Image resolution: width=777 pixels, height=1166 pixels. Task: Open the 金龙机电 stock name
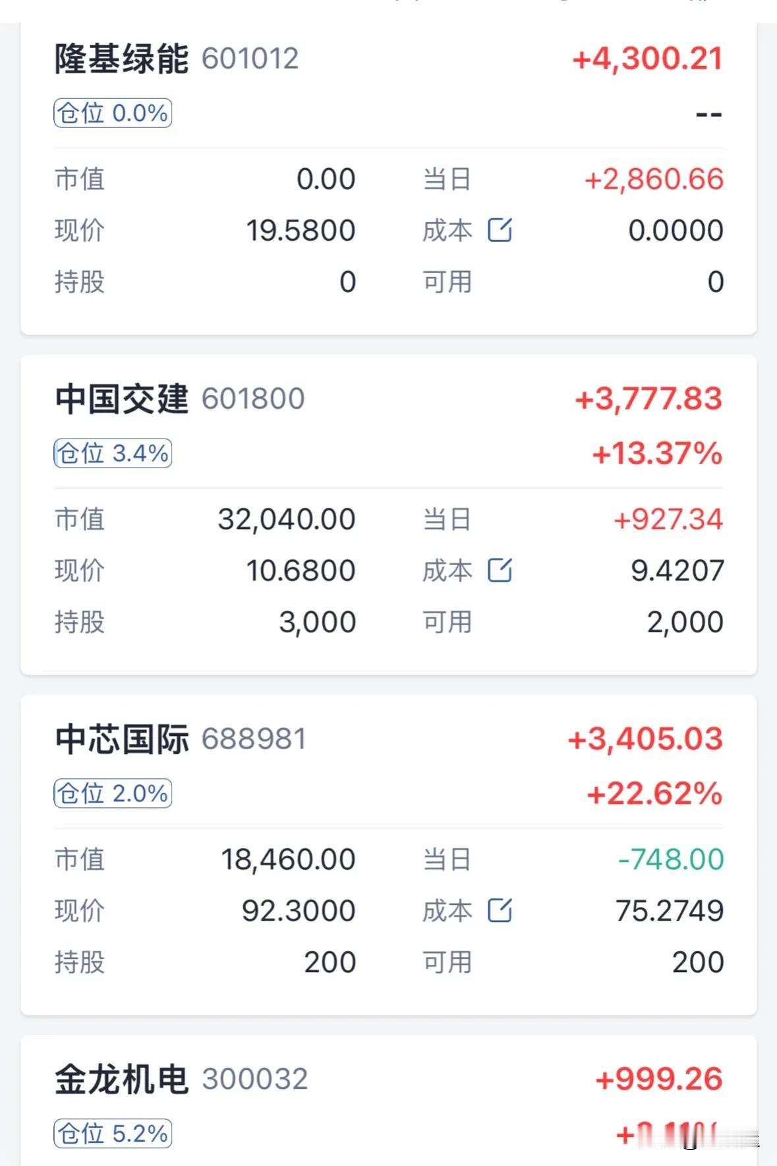click(122, 1080)
